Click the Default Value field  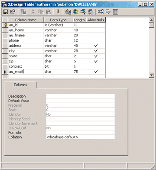point(80,101)
